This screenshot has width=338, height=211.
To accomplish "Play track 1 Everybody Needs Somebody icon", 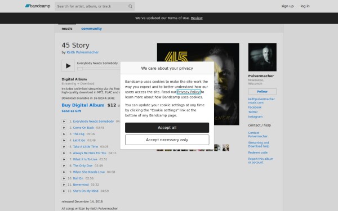I will [64, 122].
